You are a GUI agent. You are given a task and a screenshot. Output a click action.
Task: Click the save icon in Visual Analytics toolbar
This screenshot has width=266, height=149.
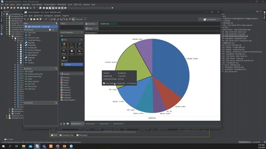pyautogui.click(x=37, y=19)
